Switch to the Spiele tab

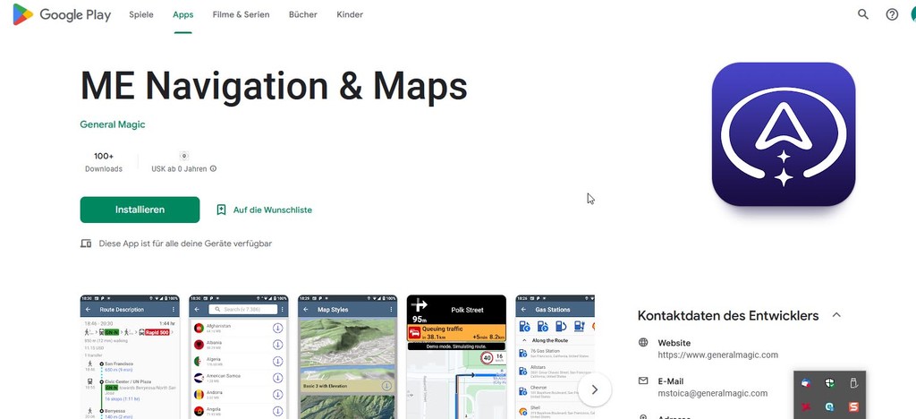pos(141,14)
